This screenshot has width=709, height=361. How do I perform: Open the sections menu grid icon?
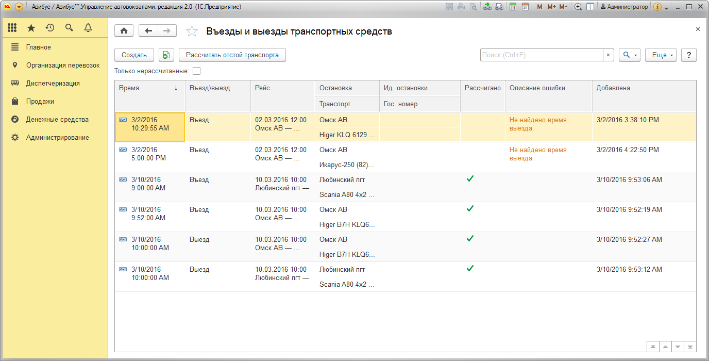(12, 28)
